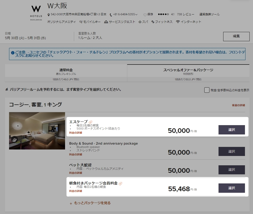Open the 通貨換算ツール currency converter
The width and height of the screenshot is (253, 214).
coord(209,15)
